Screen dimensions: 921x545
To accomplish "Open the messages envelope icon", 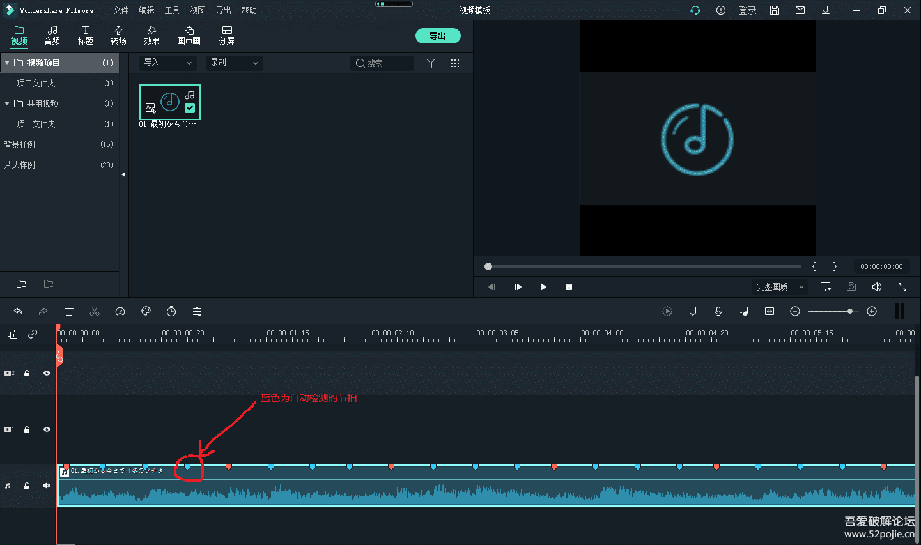I will [800, 10].
